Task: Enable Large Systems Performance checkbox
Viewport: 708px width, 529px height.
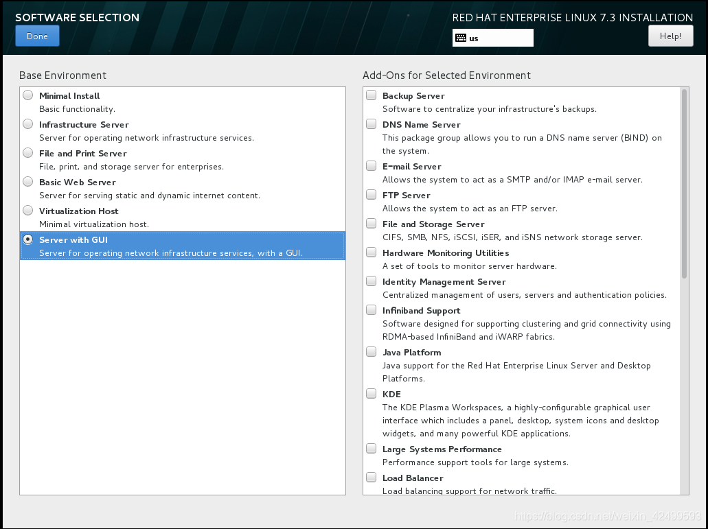Action: (x=371, y=449)
